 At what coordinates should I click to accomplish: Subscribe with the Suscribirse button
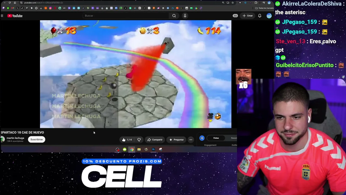(x=36, y=139)
